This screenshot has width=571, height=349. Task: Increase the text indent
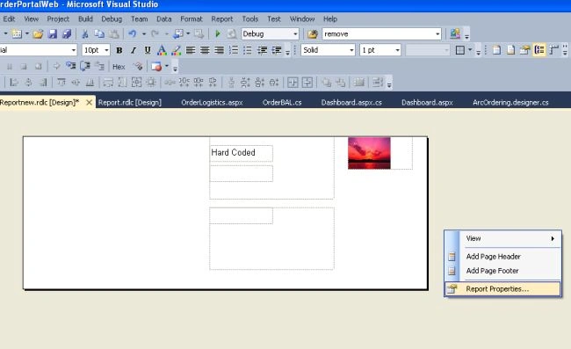click(277, 50)
